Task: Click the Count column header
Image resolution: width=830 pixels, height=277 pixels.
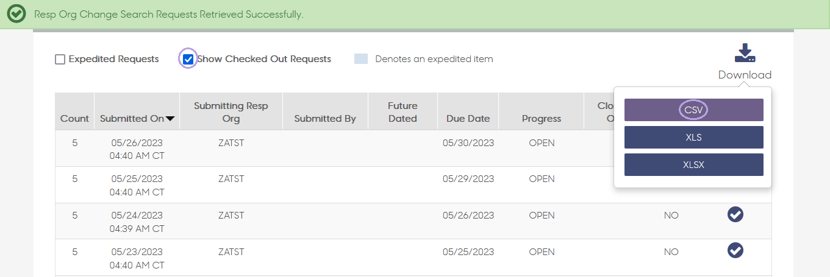Action: 74,119
